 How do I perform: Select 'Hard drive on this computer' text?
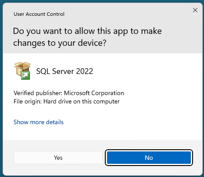pyautogui.click(x=82, y=101)
